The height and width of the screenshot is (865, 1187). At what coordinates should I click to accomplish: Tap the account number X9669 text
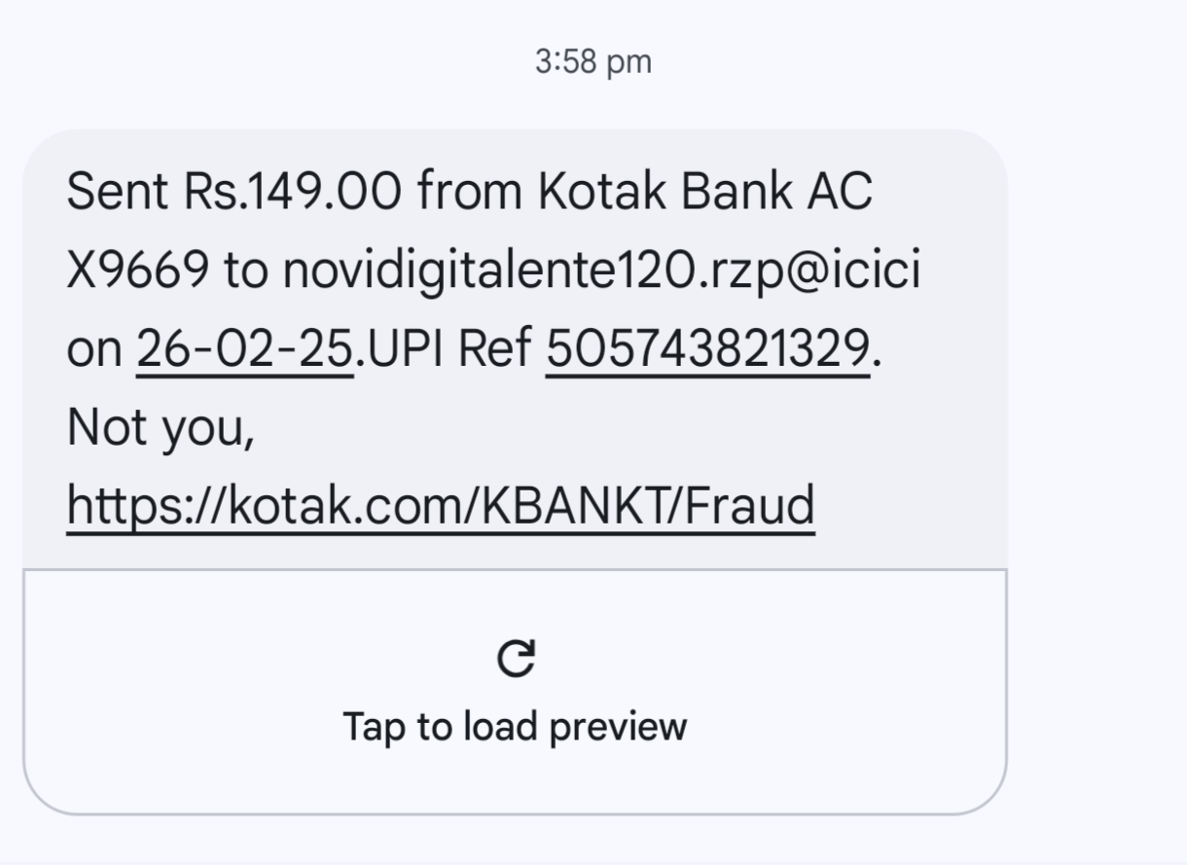(137, 271)
